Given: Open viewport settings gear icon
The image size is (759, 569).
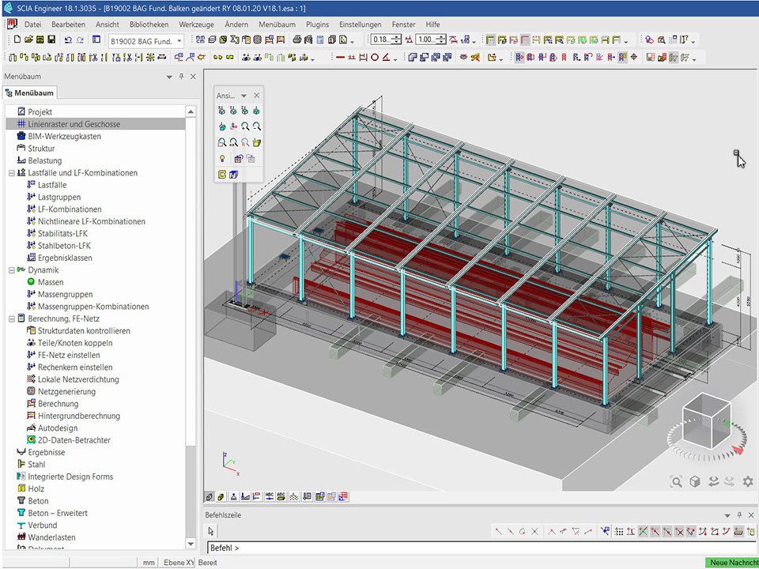Looking at the screenshot, I should click(x=747, y=481).
